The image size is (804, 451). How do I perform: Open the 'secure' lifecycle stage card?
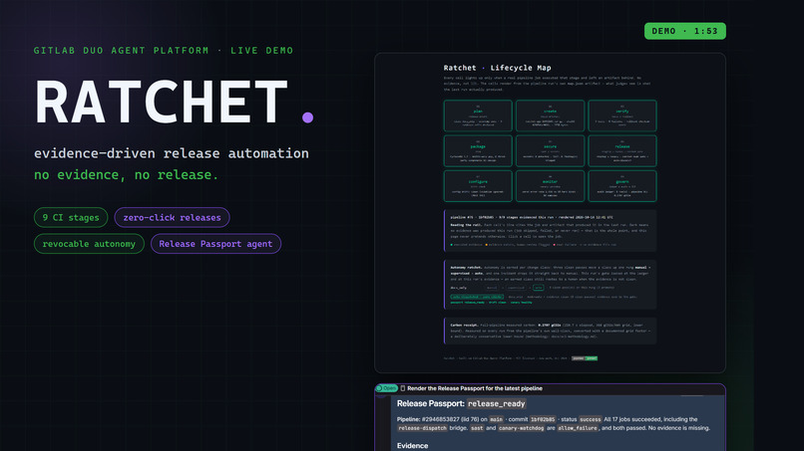click(x=551, y=151)
